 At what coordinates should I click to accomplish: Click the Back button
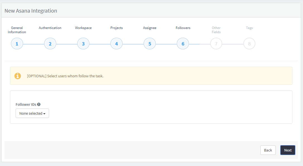point(268,150)
